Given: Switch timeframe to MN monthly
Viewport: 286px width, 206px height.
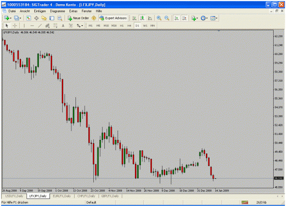Looking at the screenshot, I should (152, 26).
